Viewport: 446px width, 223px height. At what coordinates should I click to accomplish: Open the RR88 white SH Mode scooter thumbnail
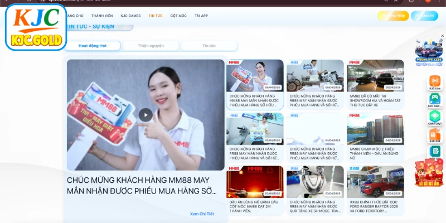tap(315, 182)
